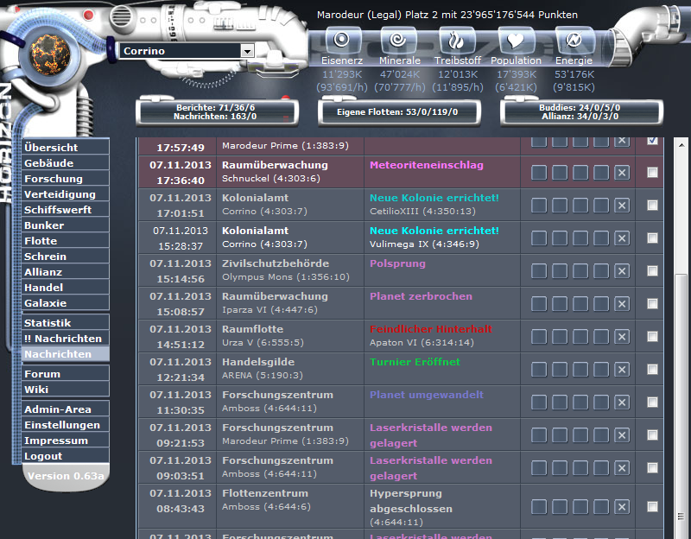
Task: Remove the Turnier Eröffnet message via X icon
Action: coord(621,369)
